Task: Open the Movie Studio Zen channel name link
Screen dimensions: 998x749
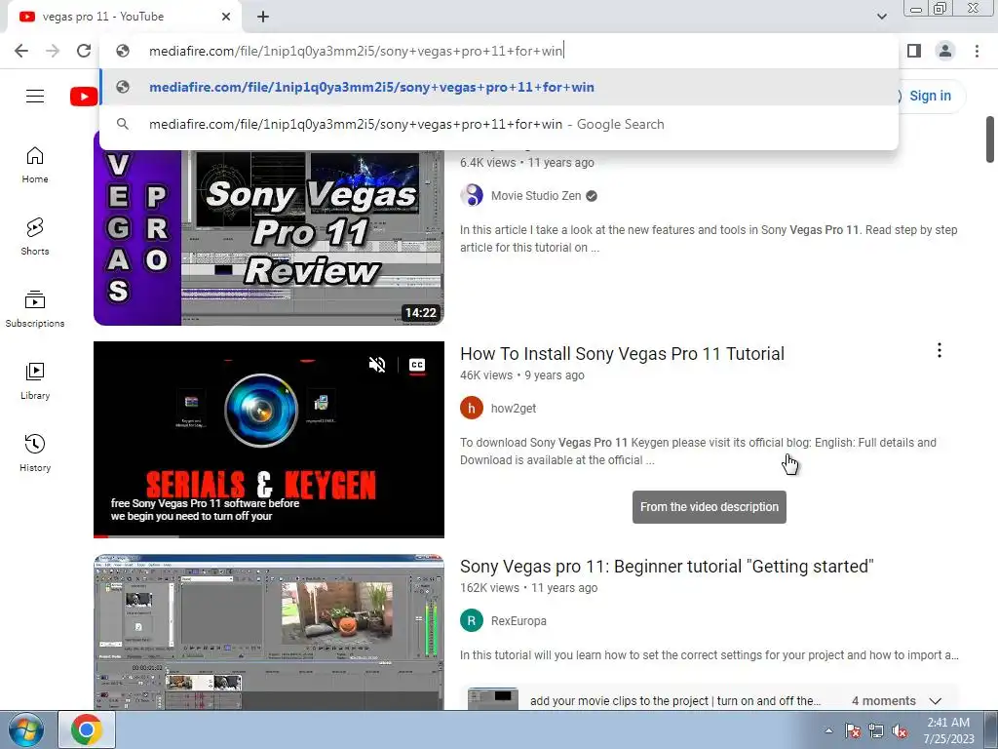Action: coord(536,196)
